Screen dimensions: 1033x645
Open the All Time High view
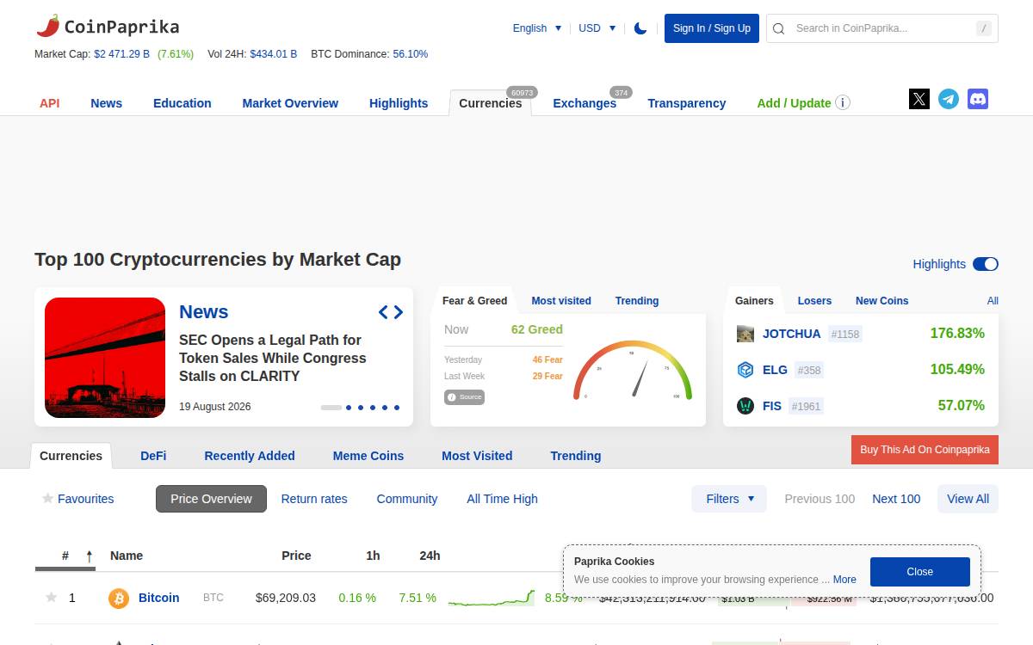[502, 499]
